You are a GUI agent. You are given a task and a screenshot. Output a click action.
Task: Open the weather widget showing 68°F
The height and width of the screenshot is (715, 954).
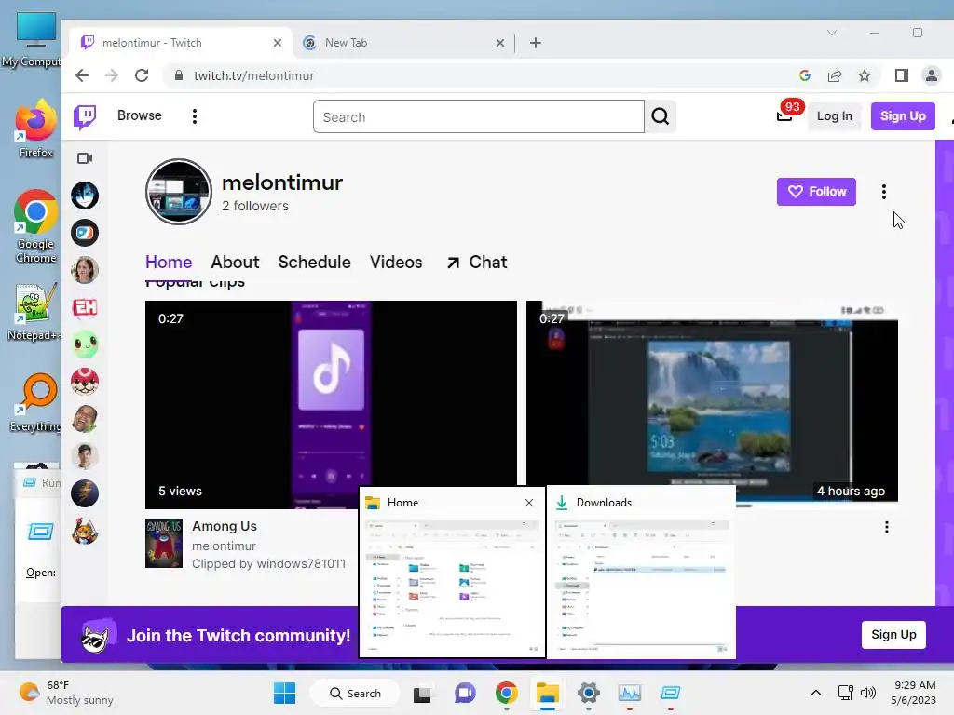click(x=66, y=693)
